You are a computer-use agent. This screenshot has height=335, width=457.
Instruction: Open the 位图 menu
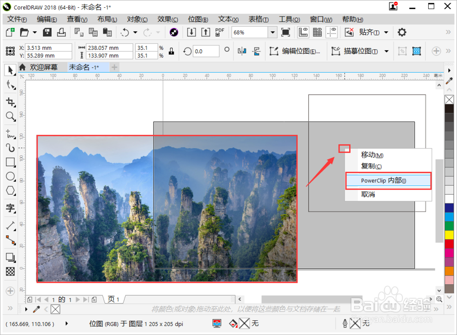tap(198, 19)
